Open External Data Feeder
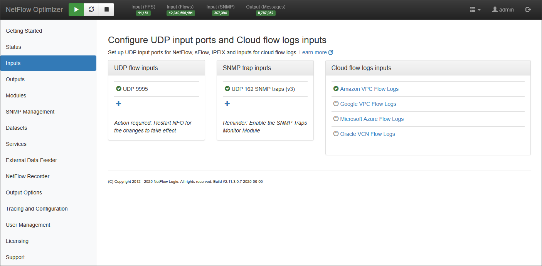The image size is (542, 266). [x=48, y=160]
